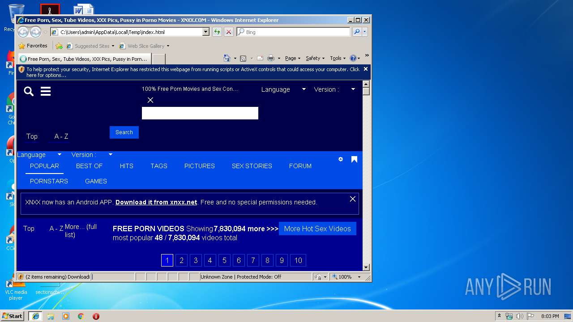The height and width of the screenshot is (322, 573).
Task: Go back using the IE back arrow
Action: pos(23,32)
